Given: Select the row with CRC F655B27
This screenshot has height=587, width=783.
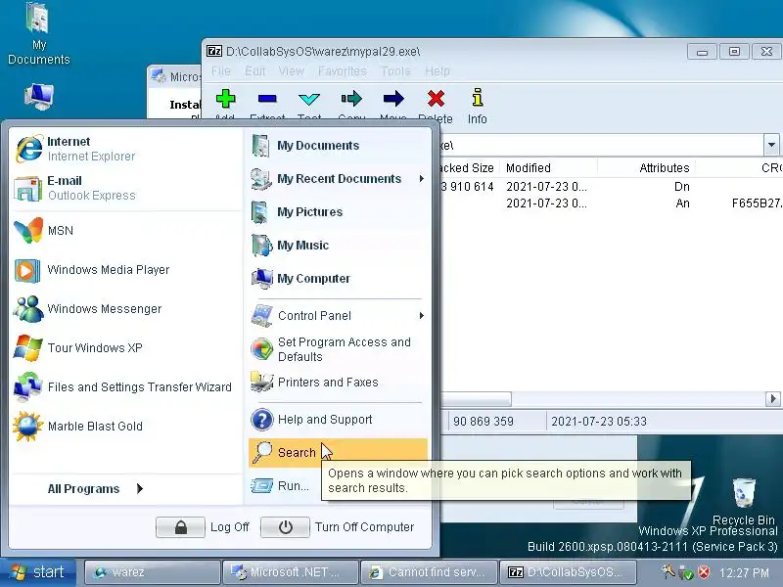Looking at the screenshot, I should point(611,203).
